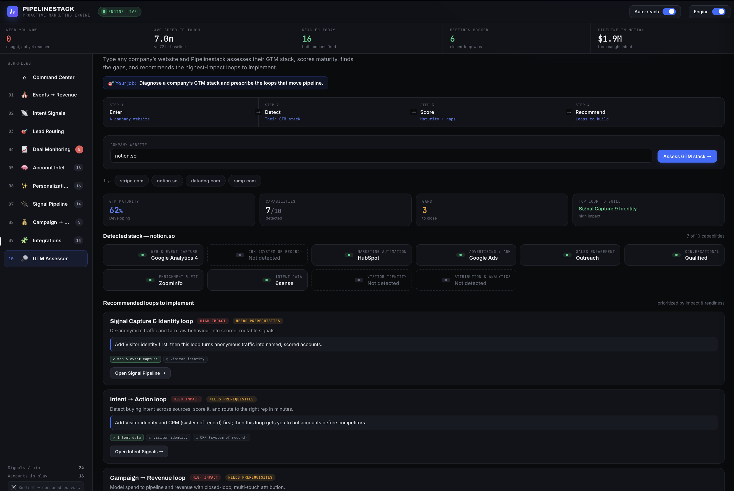
Task: Select Attribution & Analytics Not detected card
Action: (466, 280)
